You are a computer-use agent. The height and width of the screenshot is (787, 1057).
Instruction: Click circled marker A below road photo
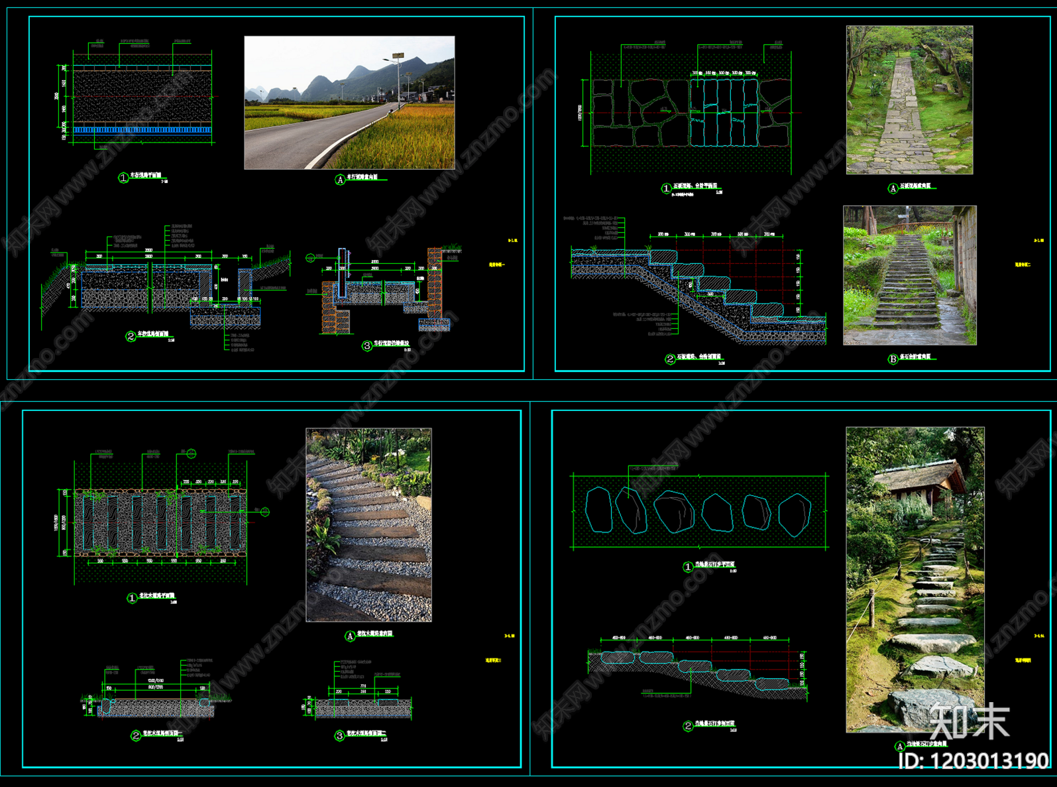(x=340, y=180)
